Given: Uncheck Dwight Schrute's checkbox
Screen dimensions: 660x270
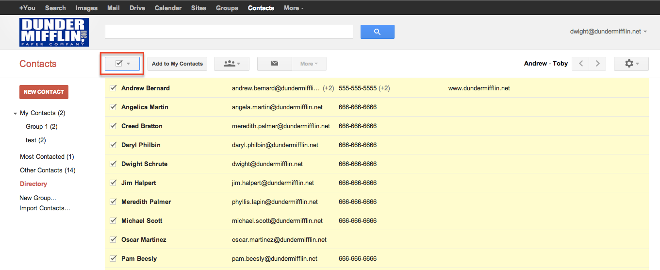Looking at the screenshot, I should tap(113, 164).
